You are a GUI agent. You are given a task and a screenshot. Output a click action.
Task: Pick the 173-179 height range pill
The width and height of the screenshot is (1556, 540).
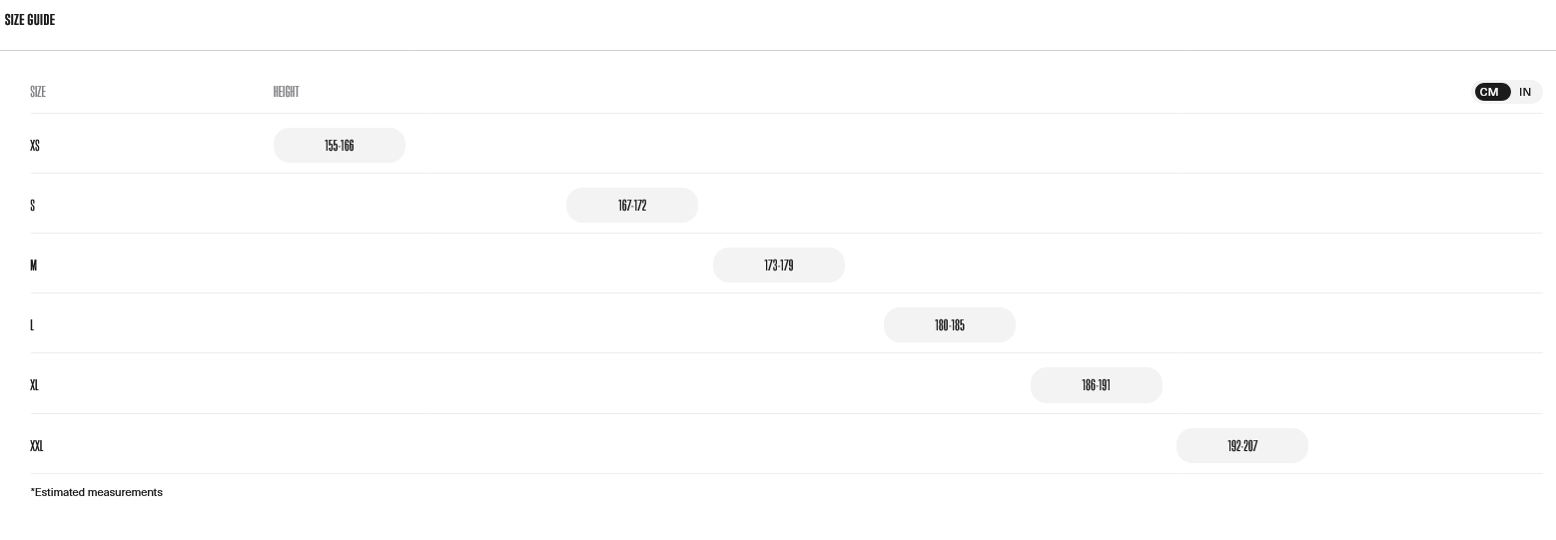tap(779, 266)
